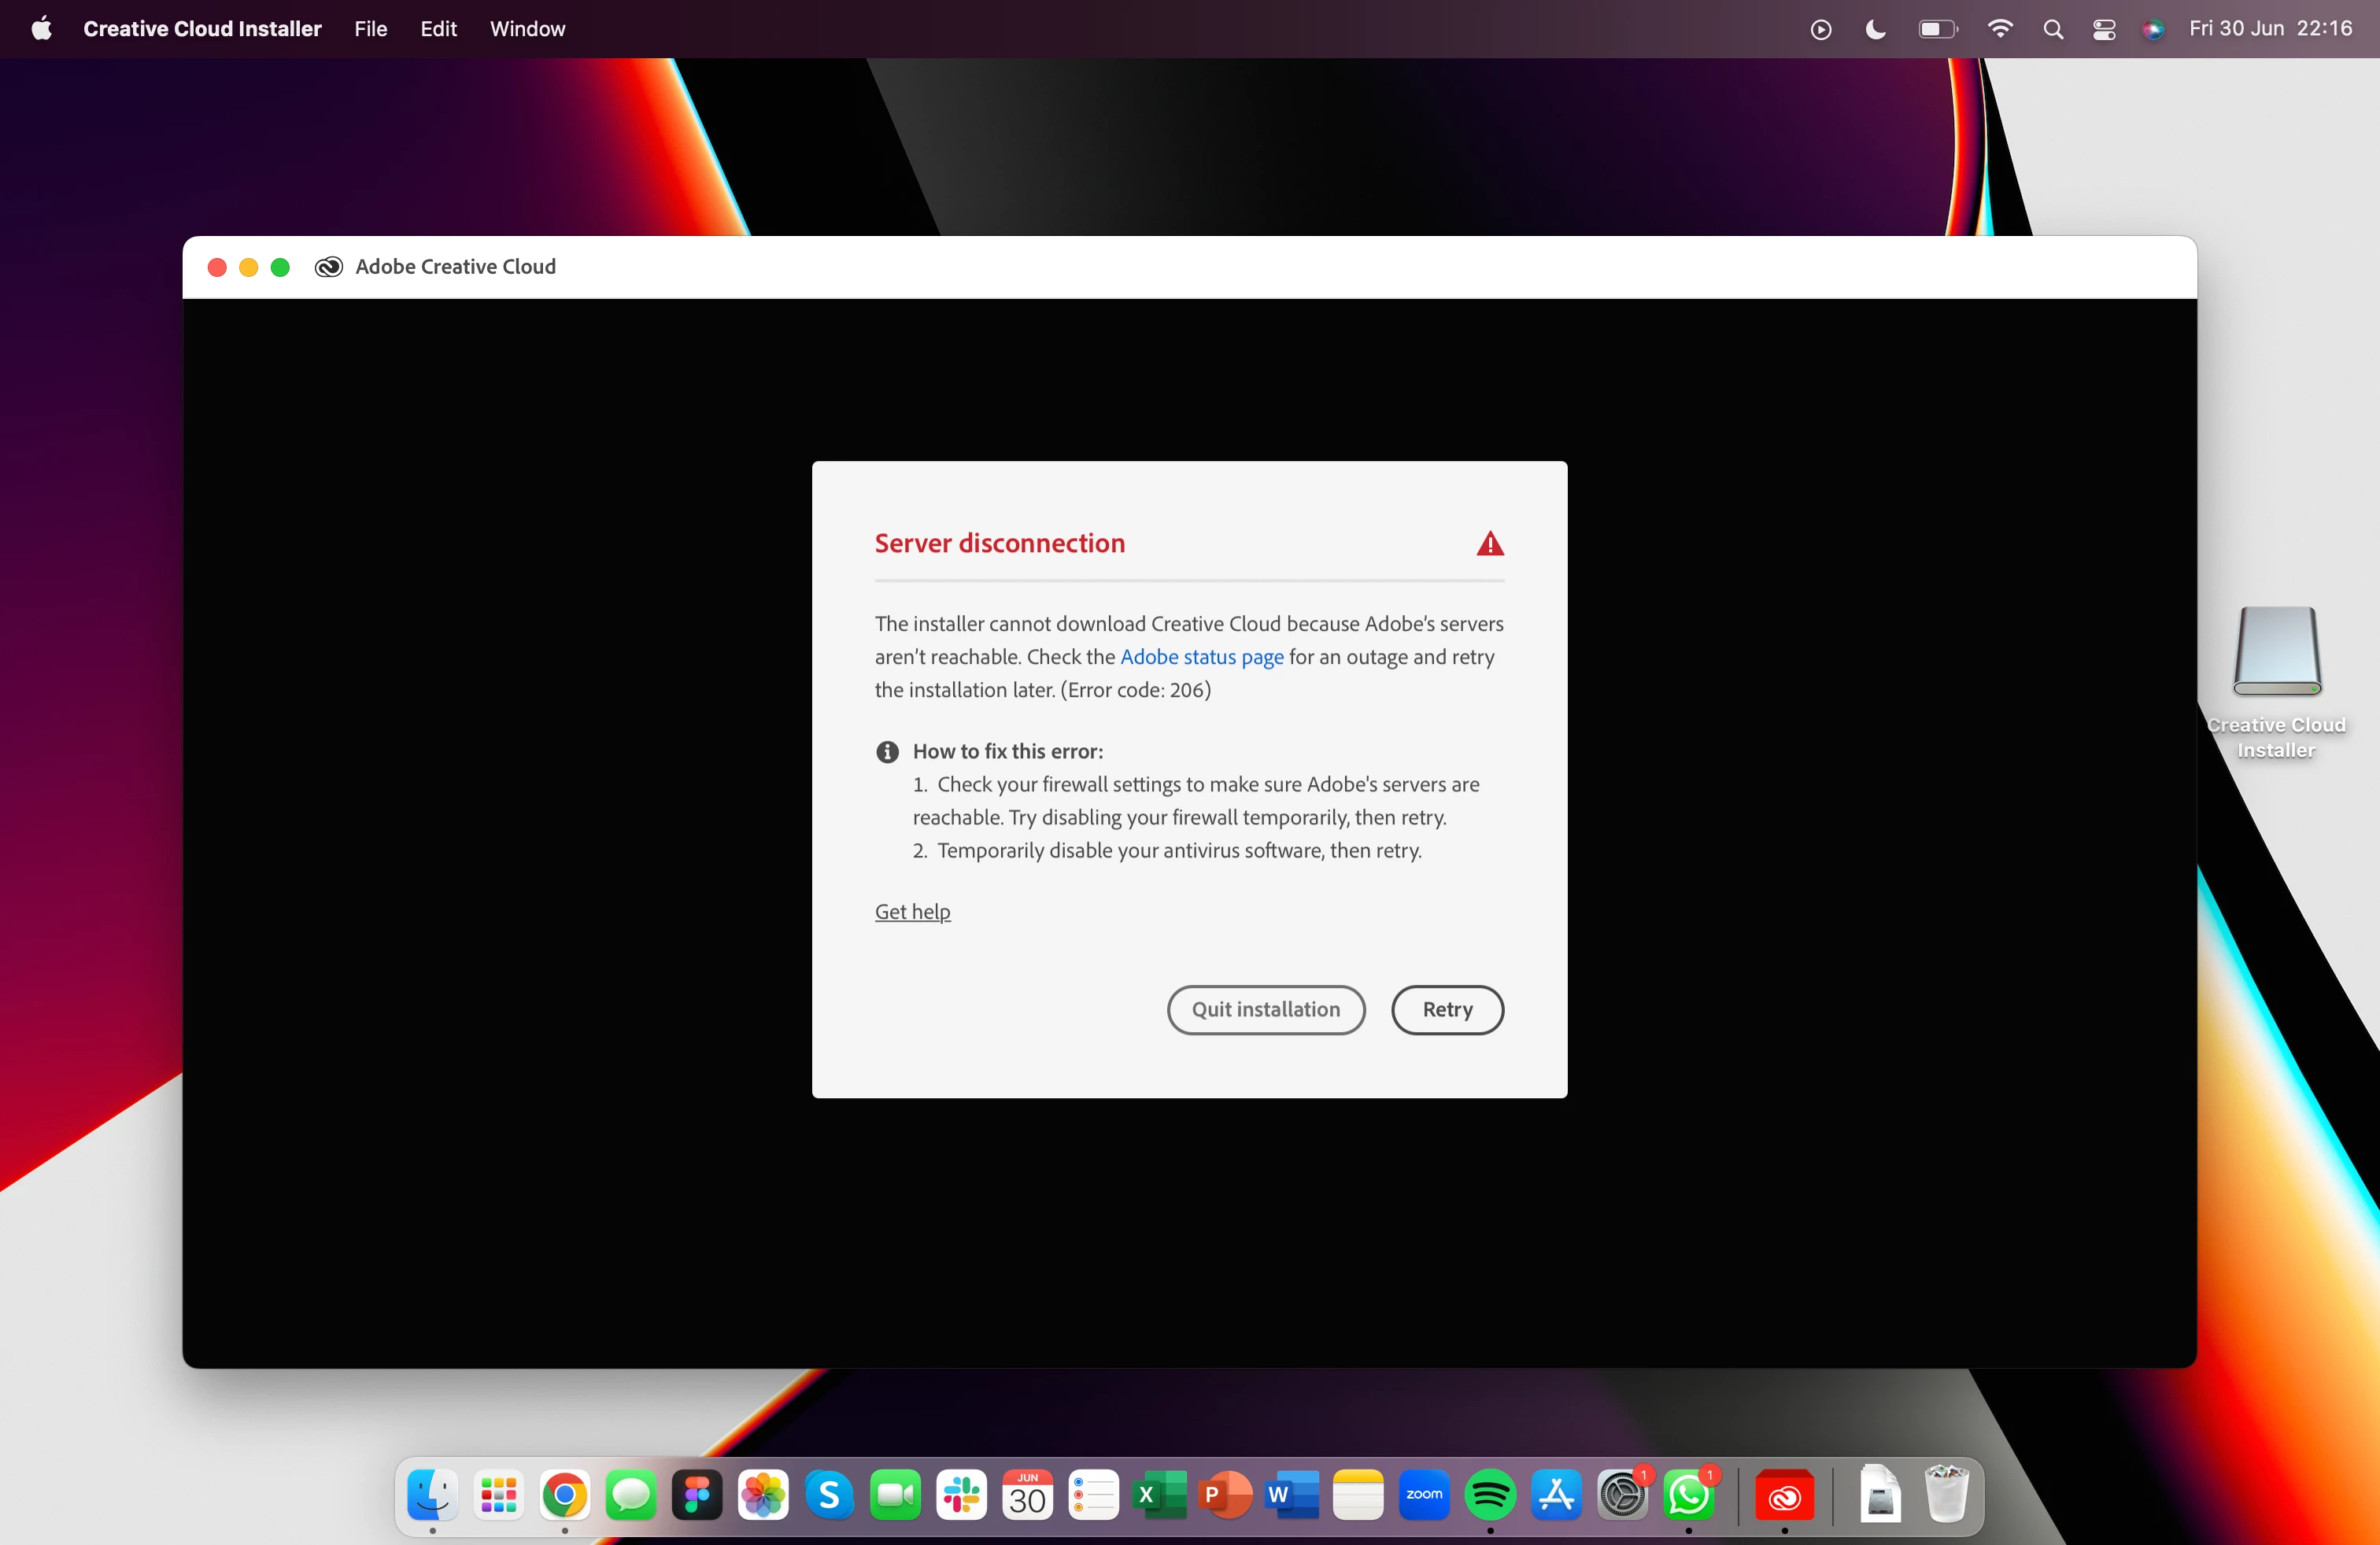The width and height of the screenshot is (2380, 1545).
Task: Open the File menu
Action: 370,29
